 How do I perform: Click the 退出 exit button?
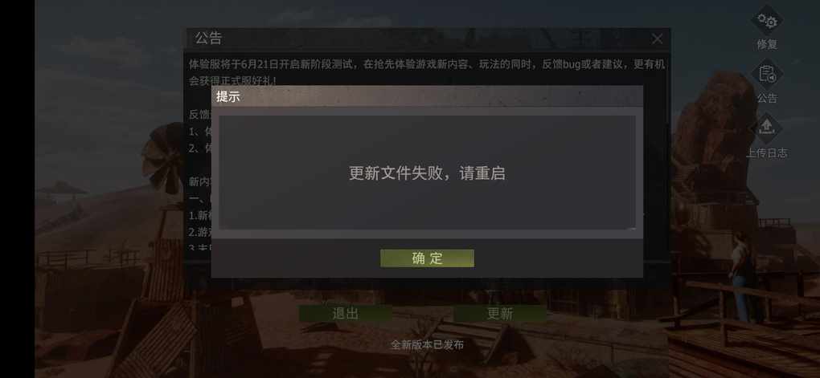[x=346, y=313]
